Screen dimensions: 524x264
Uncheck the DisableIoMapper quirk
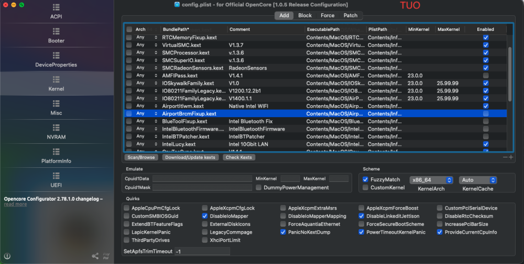click(205, 216)
